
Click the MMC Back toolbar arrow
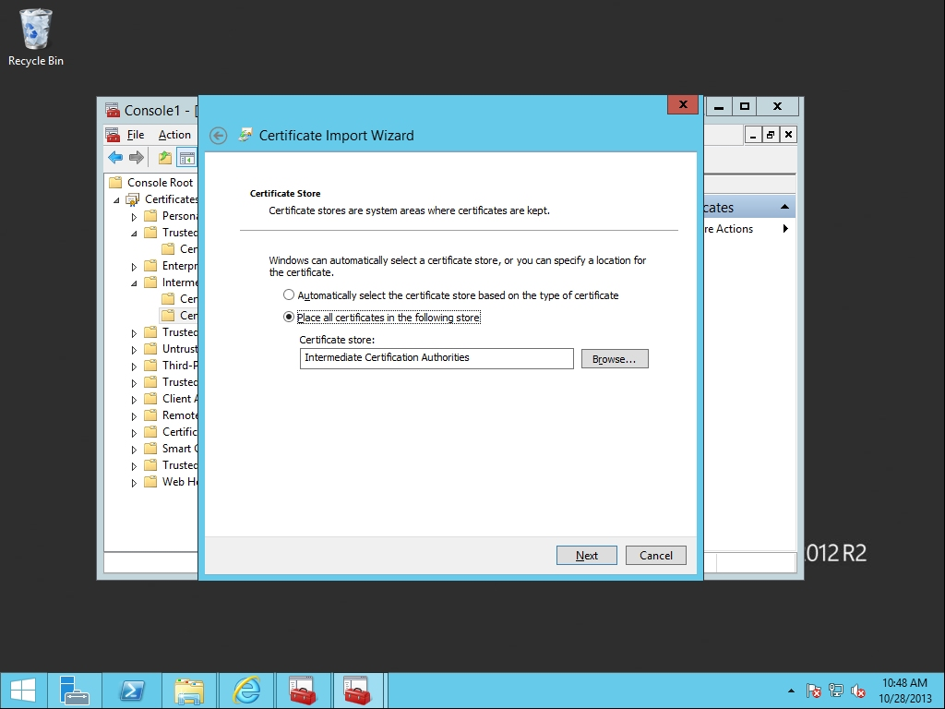(115, 158)
